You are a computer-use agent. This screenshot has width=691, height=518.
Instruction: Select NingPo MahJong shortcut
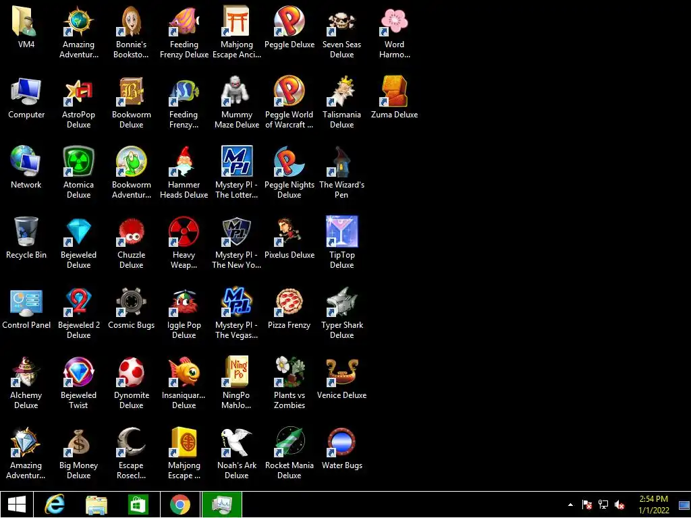click(237, 372)
